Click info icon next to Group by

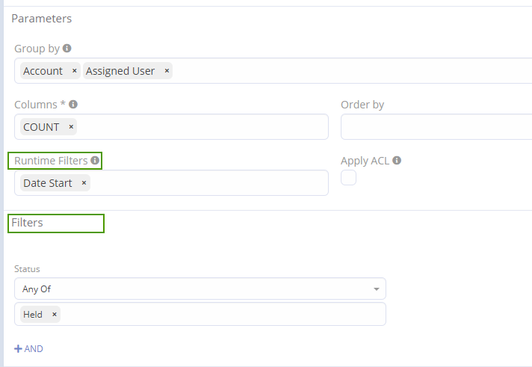click(x=67, y=49)
